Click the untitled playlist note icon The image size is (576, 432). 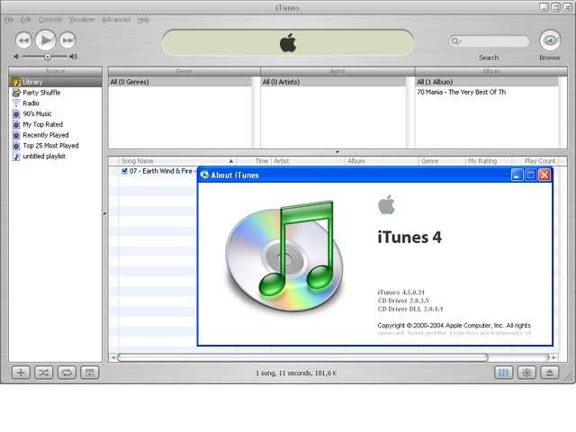click(x=16, y=157)
